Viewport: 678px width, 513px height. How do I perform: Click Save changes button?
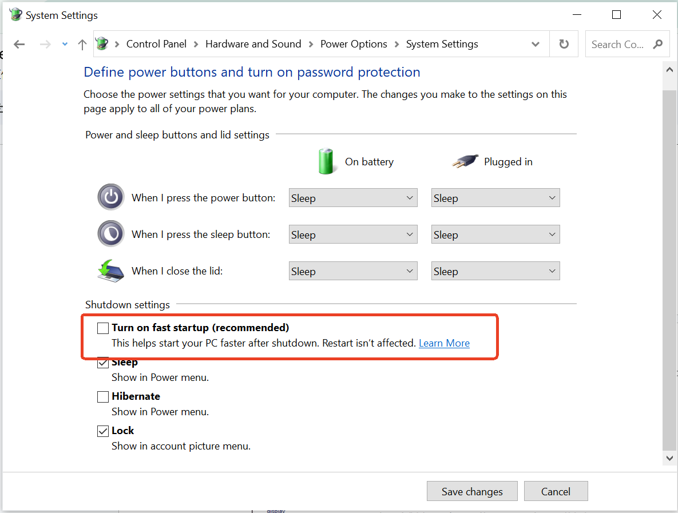pyautogui.click(x=472, y=491)
